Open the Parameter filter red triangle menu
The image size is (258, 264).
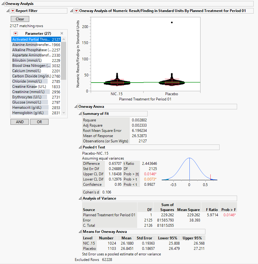(x=16, y=33)
